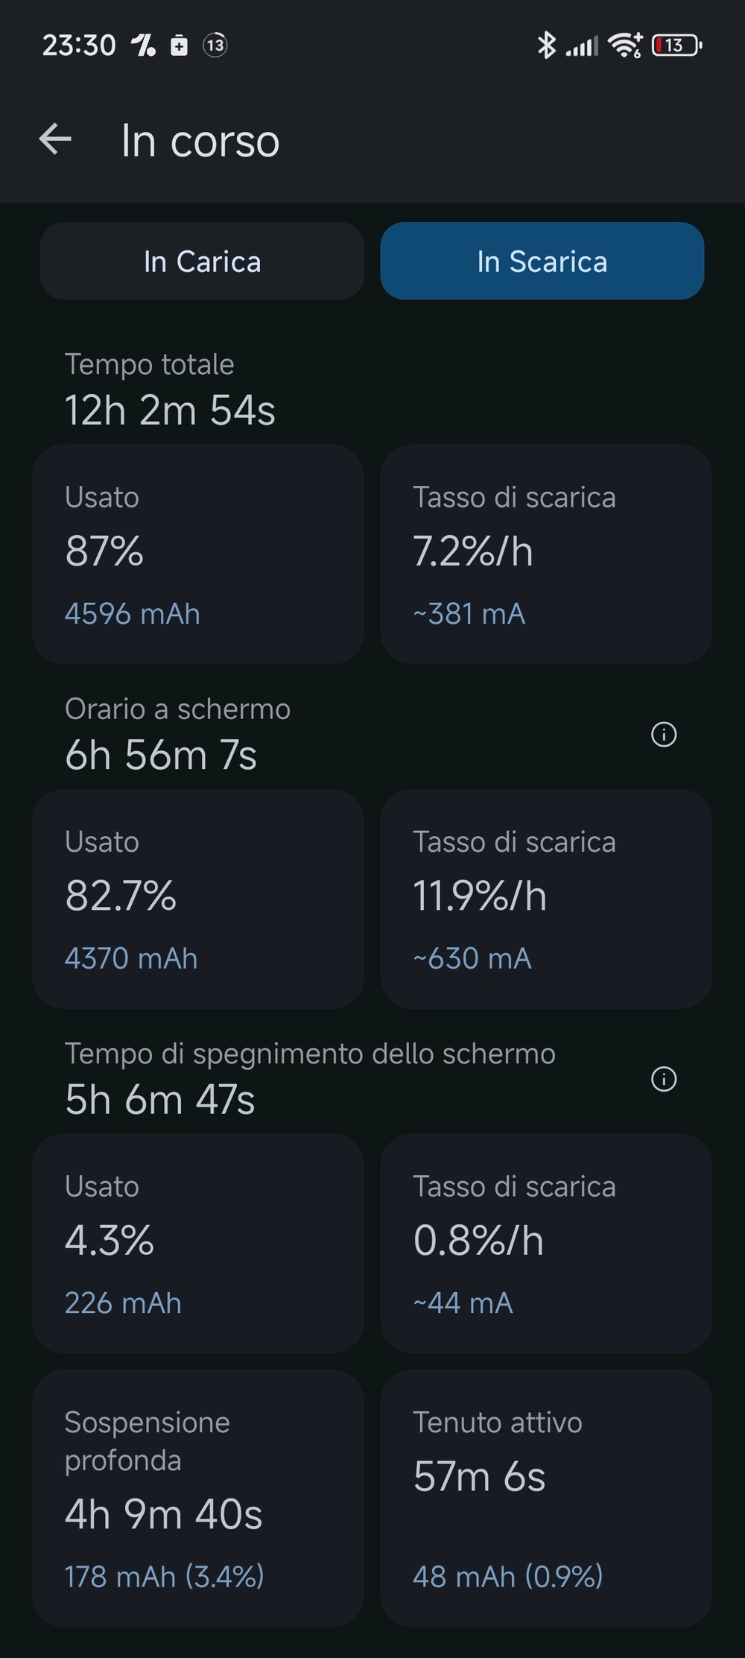Tap the cellular signal bars icon

tap(582, 47)
